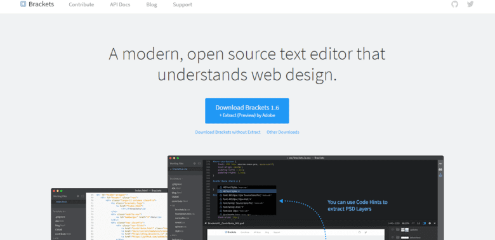Open the brackets.io project dropdown in dark editor
The height and width of the screenshot is (240, 495).
[x=176, y=179]
